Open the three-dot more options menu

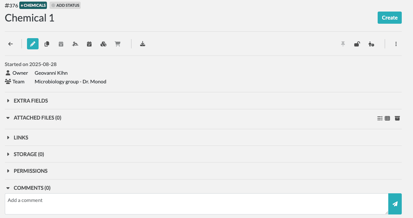396,44
